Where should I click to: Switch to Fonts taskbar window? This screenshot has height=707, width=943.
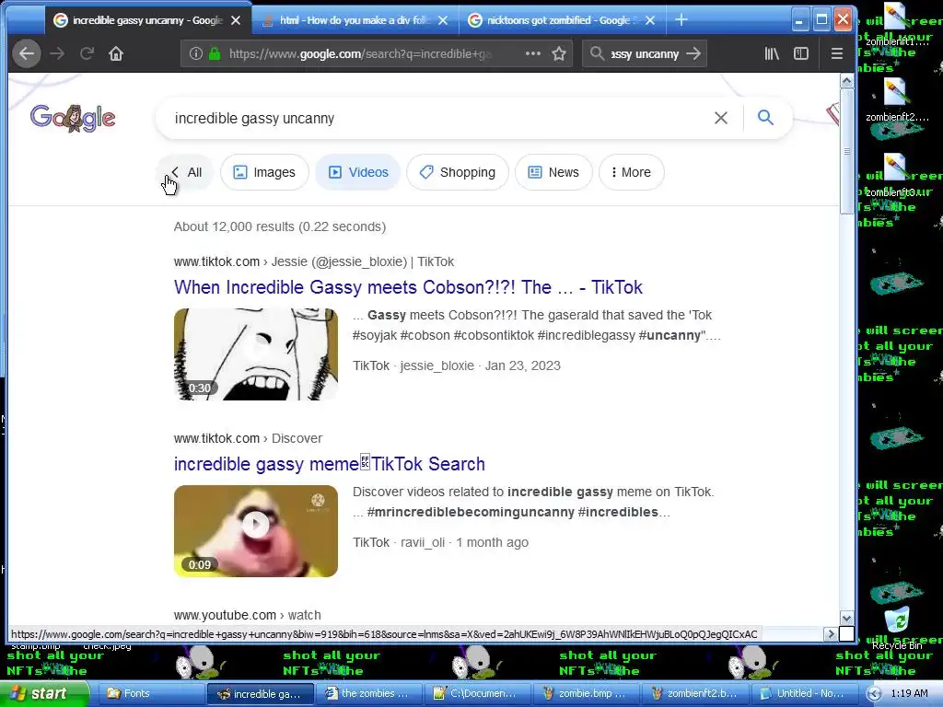(151, 693)
